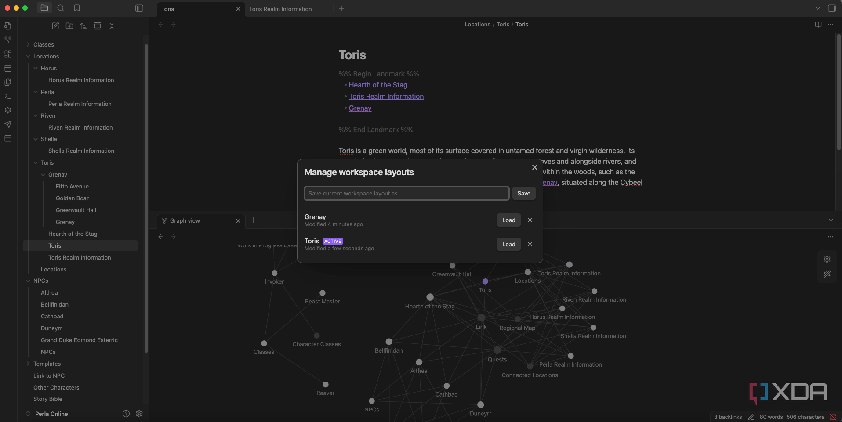The height and width of the screenshot is (422, 842).
Task: Open the Hearth of the Stag link
Action: (378, 85)
